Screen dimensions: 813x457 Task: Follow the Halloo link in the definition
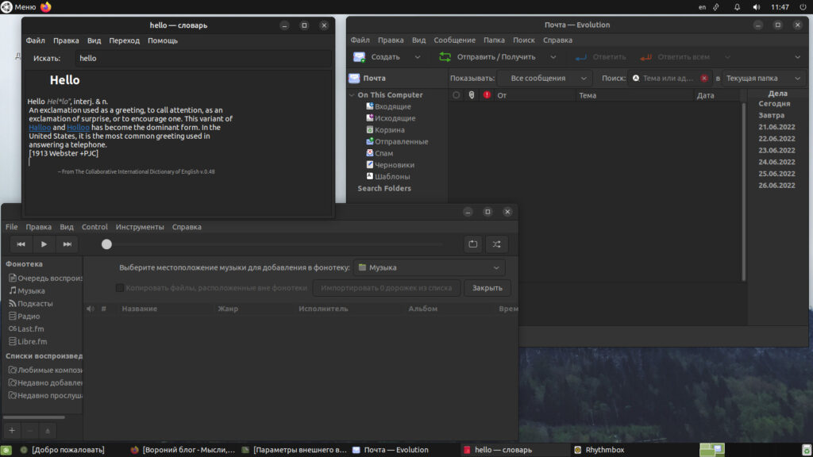click(x=40, y=128)
